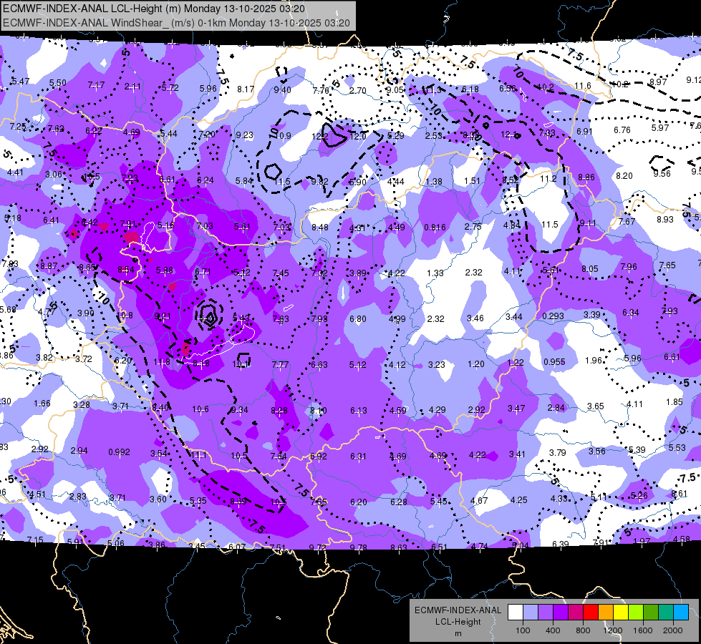Click the legend label 2000
This screenshot has width=701, height=644.
pos(673,630)
